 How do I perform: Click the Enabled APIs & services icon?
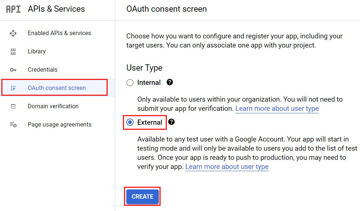(13, 33)
